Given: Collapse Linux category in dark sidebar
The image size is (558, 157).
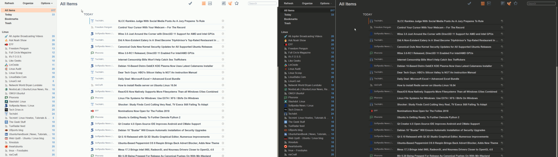Looking at the screenshot, I should click(x=285, y=32).
